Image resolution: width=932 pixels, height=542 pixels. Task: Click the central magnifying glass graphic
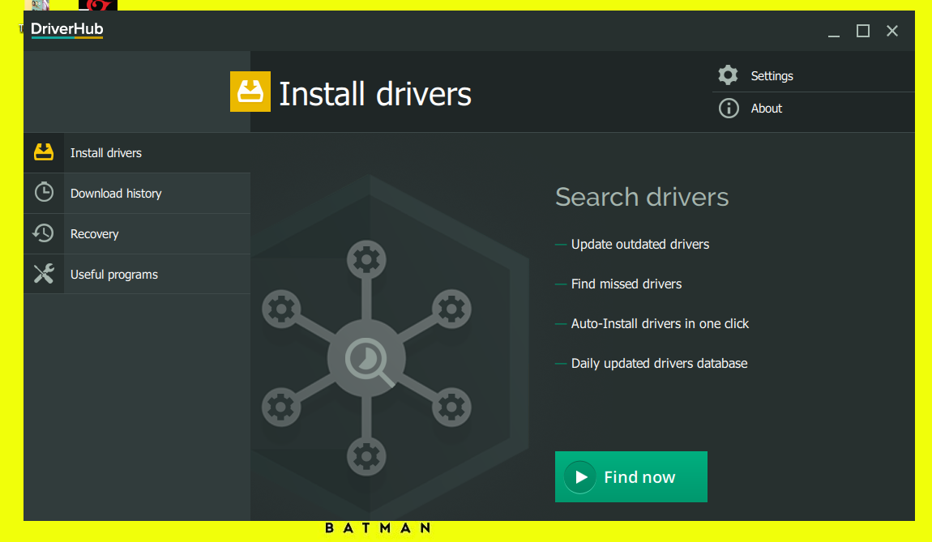pos(370,359)
